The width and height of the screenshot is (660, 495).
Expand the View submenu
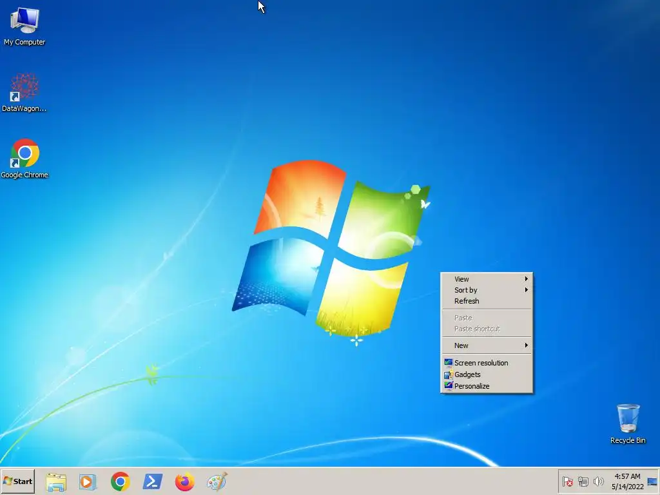click(x=487, y=279)
